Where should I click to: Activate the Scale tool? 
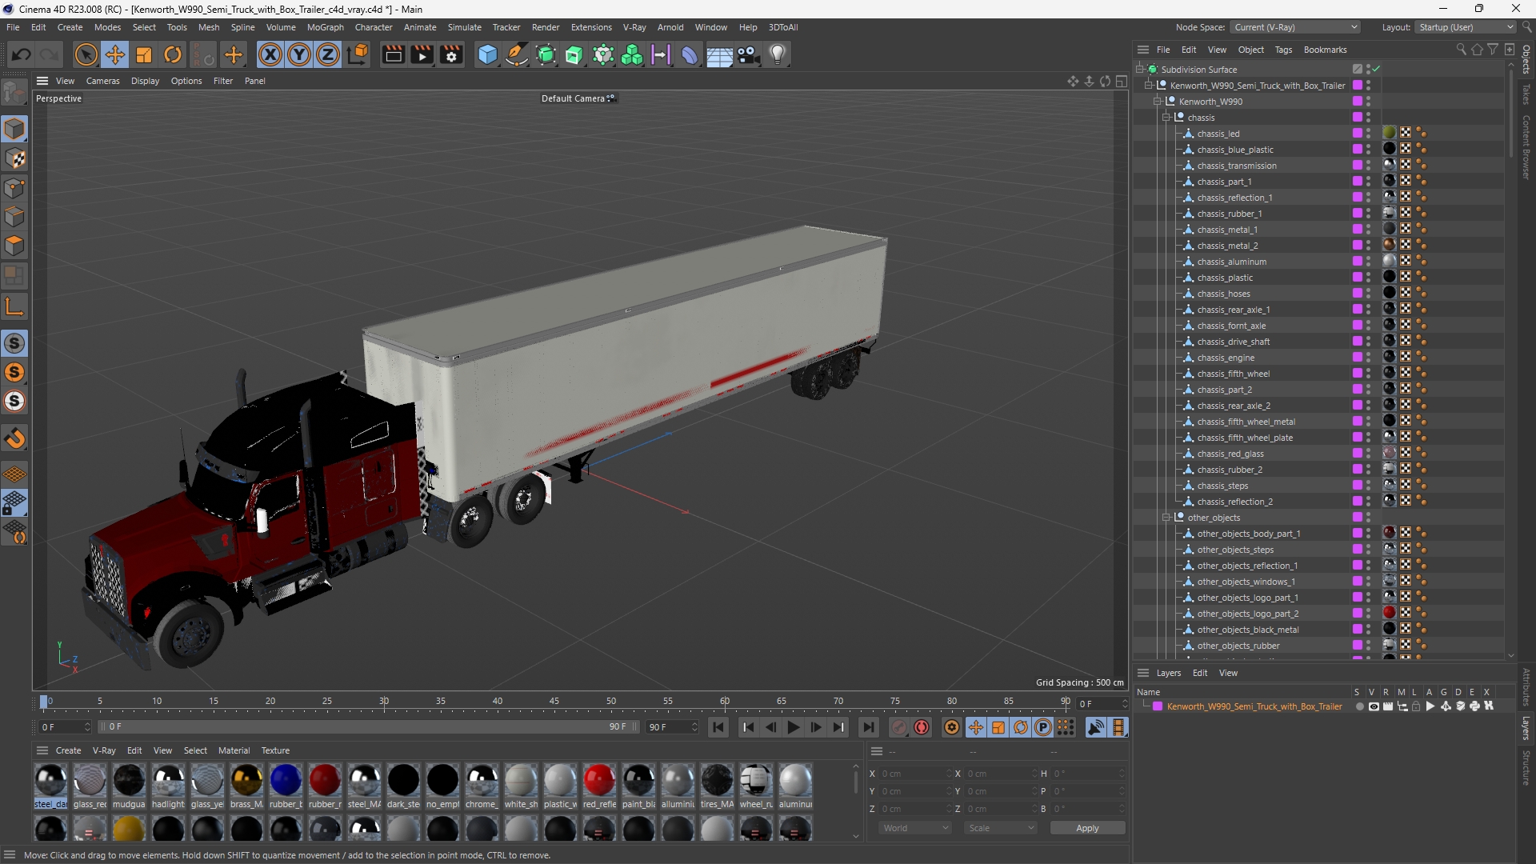tap(144, 54)
